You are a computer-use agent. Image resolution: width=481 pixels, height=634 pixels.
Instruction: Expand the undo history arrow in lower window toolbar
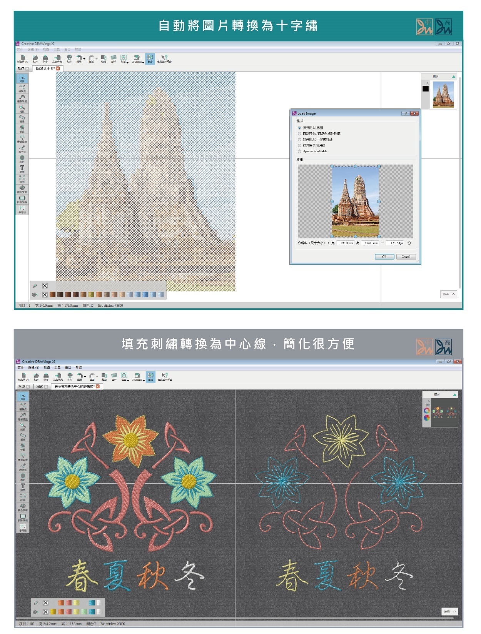85,377
